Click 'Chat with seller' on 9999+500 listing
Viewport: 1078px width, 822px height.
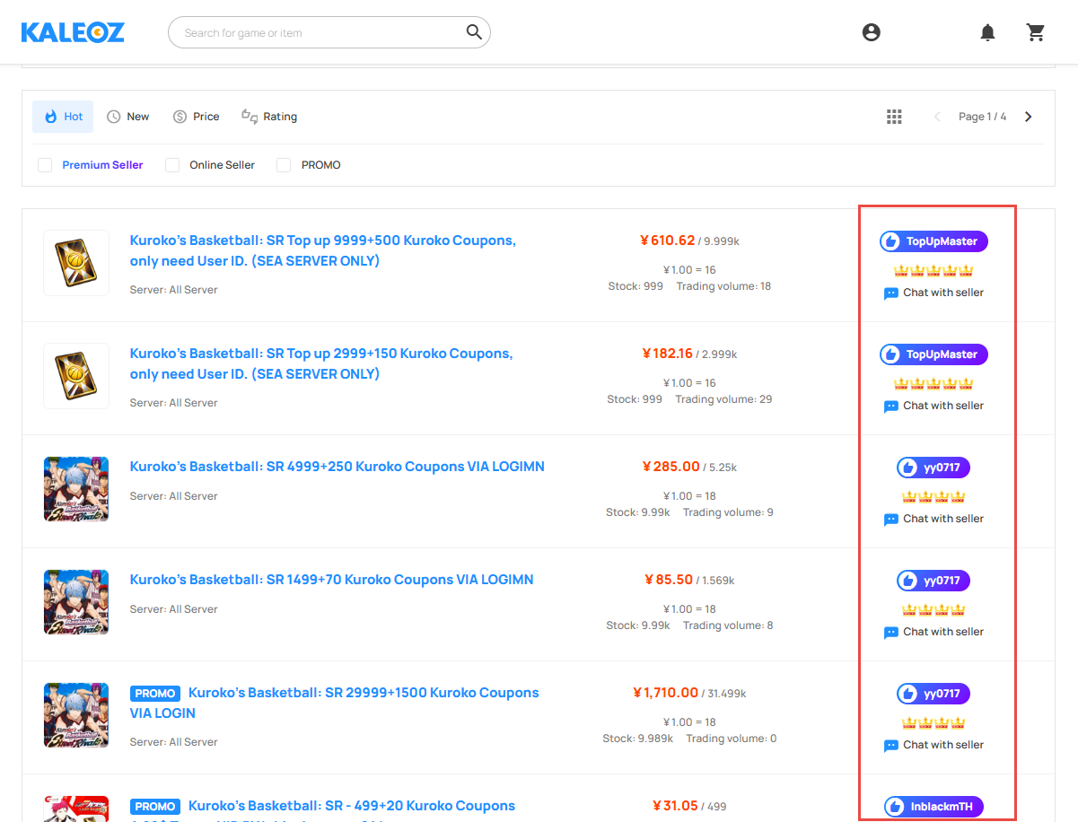click(x=943, y=293)
